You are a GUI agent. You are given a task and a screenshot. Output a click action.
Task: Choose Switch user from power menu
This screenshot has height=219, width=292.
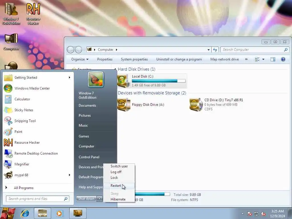pos(119,166)
